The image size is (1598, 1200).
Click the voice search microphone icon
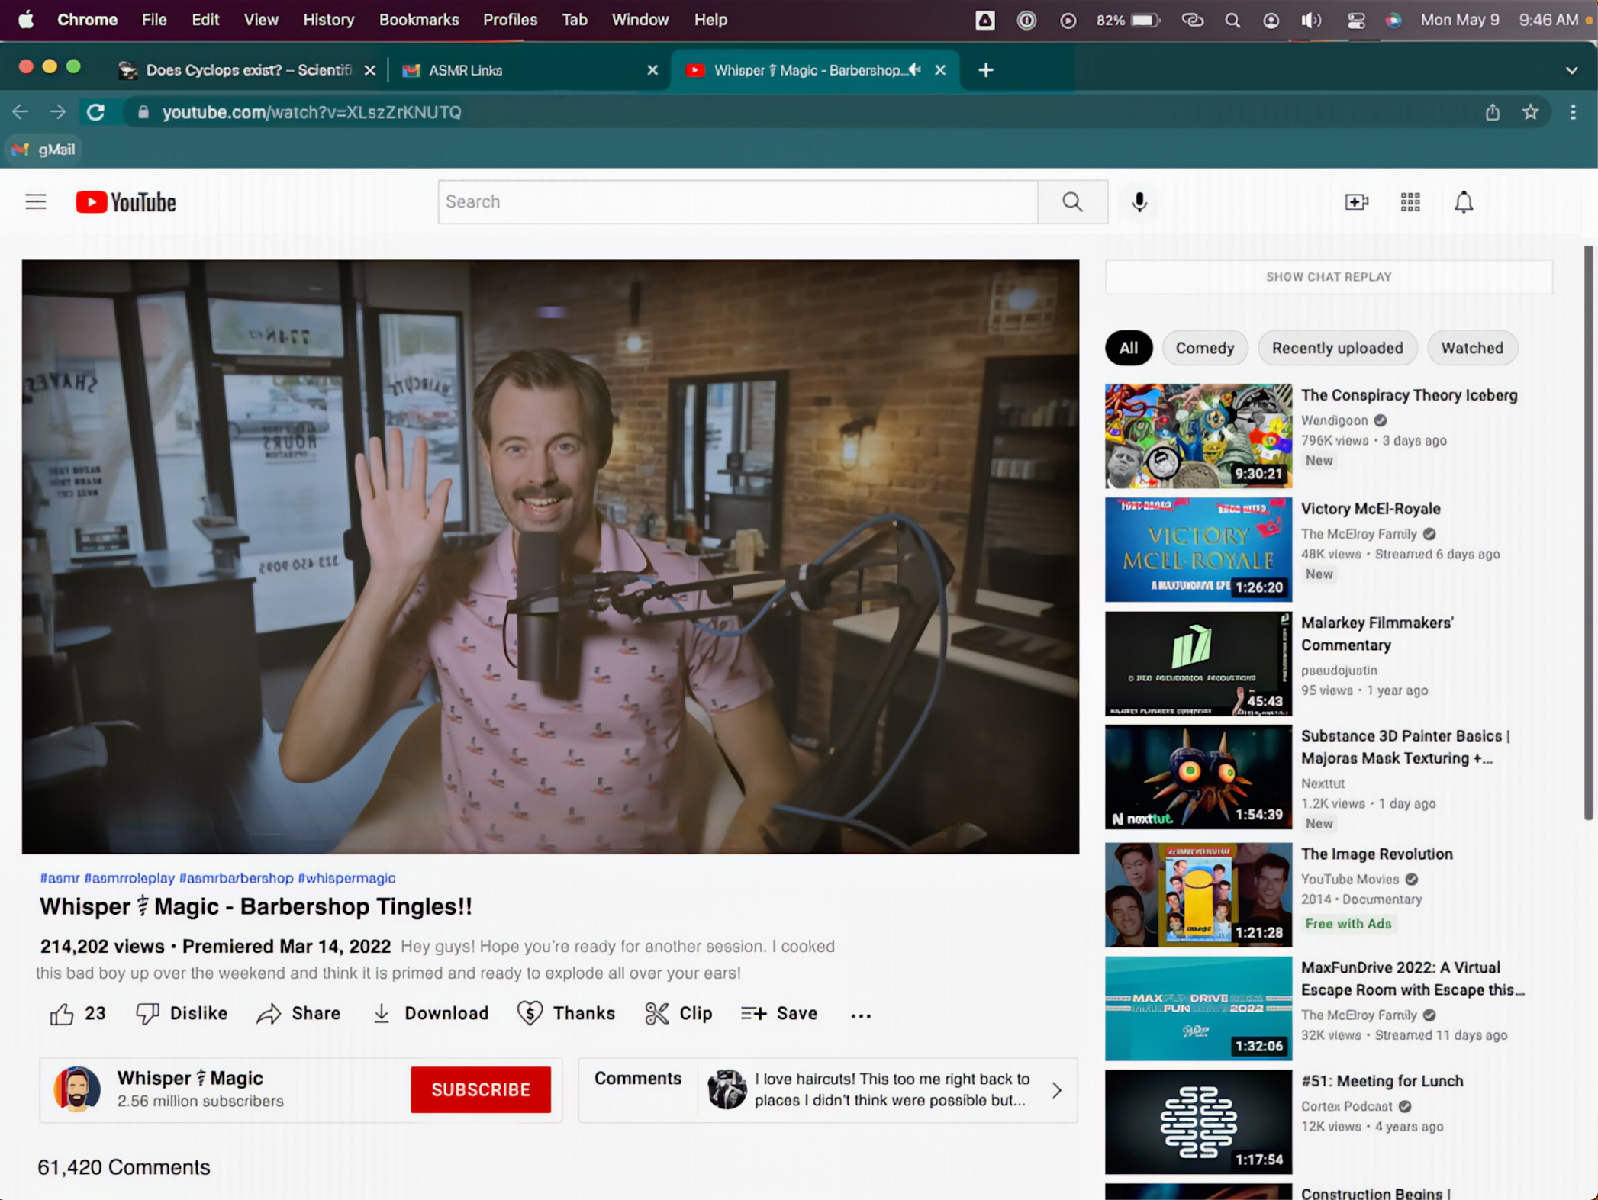coord(1139,202)
